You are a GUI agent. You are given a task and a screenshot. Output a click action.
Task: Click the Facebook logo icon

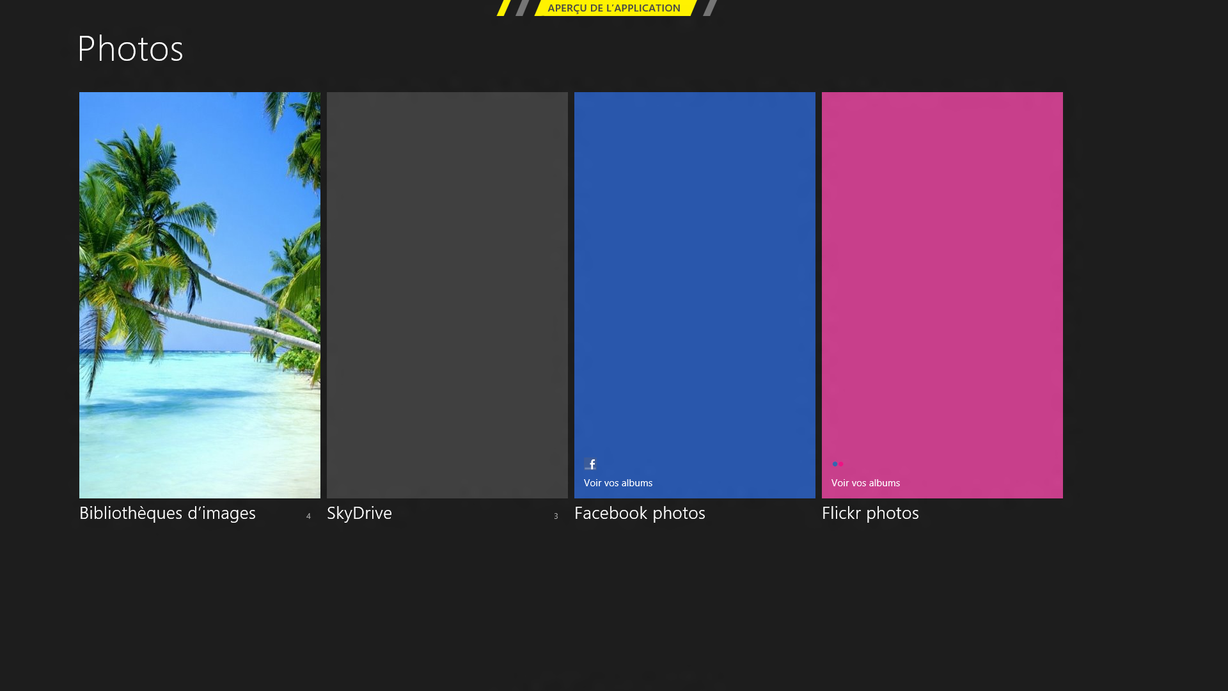click(x=590, y=464)
